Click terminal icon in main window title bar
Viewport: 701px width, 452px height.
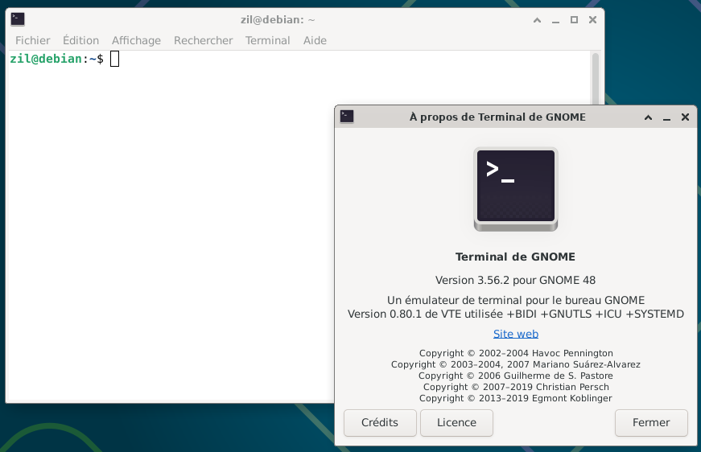18,19
